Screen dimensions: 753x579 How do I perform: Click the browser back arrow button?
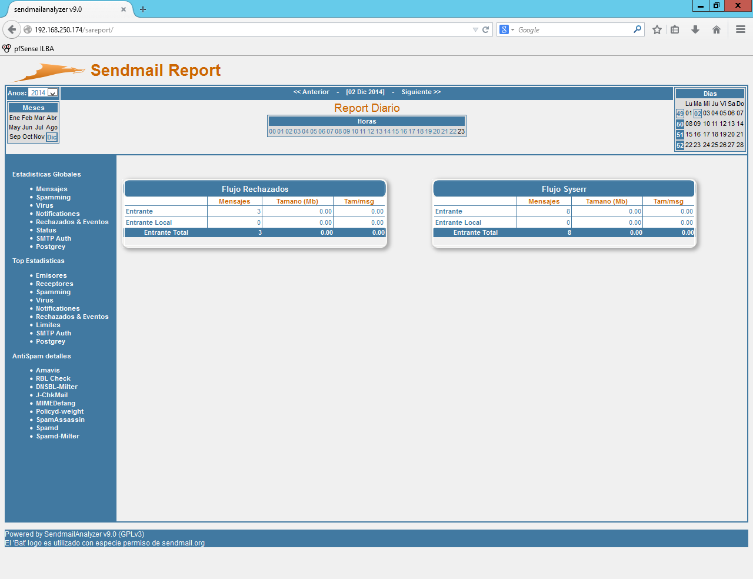[x=12, y=29]
